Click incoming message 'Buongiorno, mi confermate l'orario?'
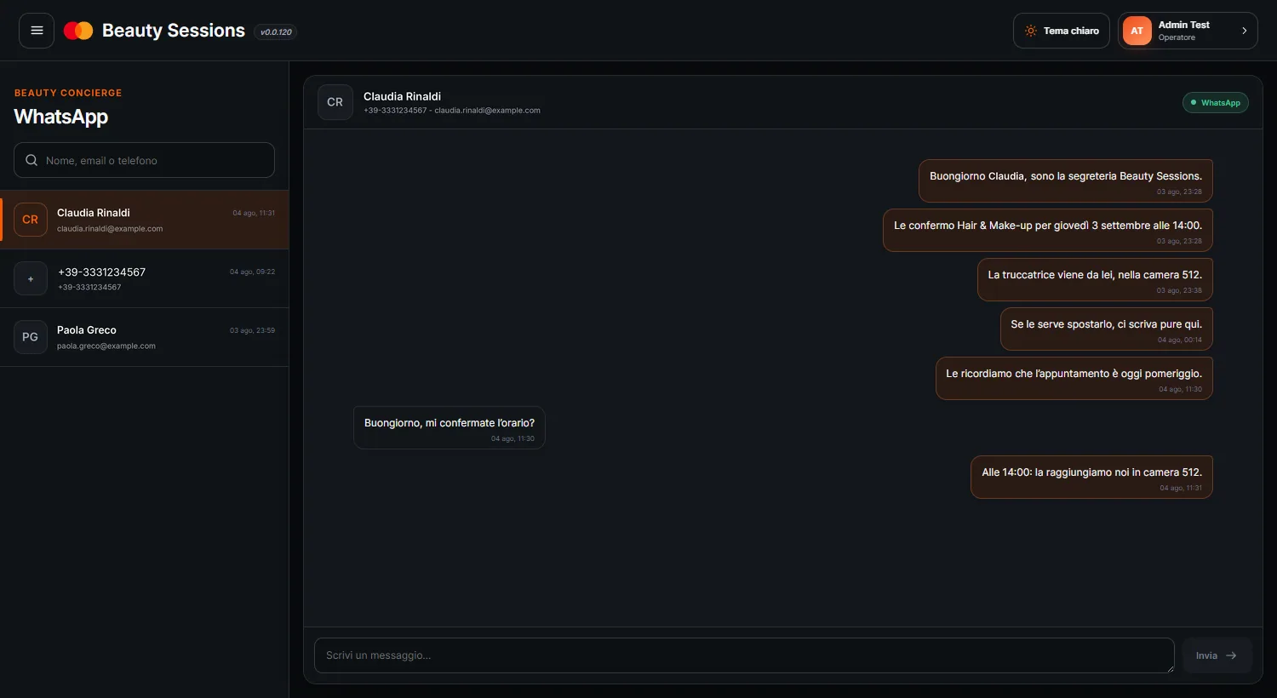The height and width of the screenshot is (698, 1277). [450, 428]
